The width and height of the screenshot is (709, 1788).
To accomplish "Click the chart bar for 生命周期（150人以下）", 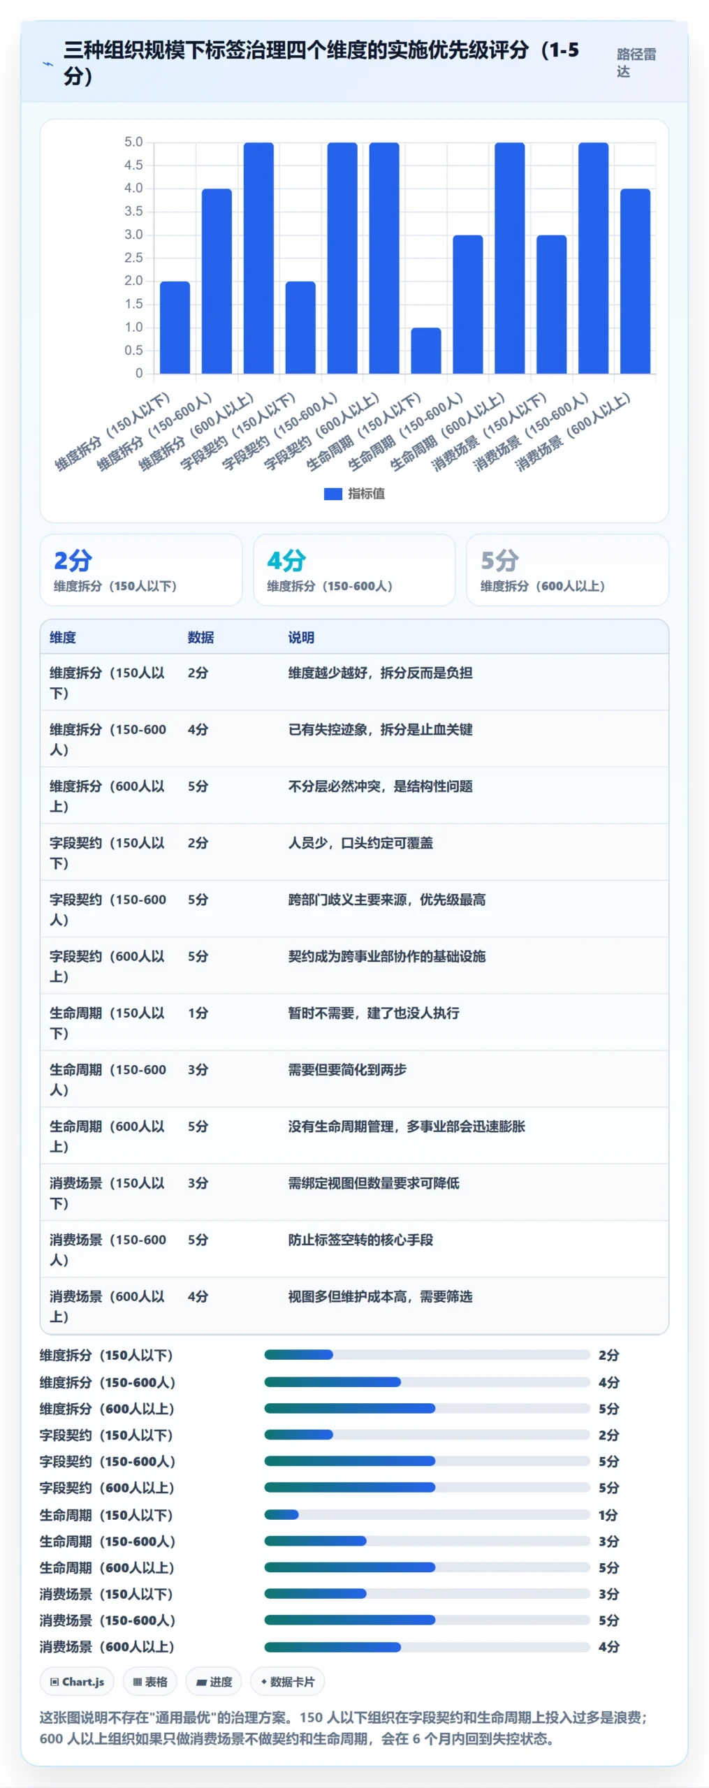I will (426, 351).
